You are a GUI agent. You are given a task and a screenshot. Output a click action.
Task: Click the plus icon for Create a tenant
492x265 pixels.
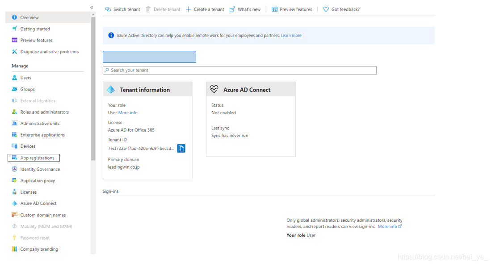click(x=188, y=9)
